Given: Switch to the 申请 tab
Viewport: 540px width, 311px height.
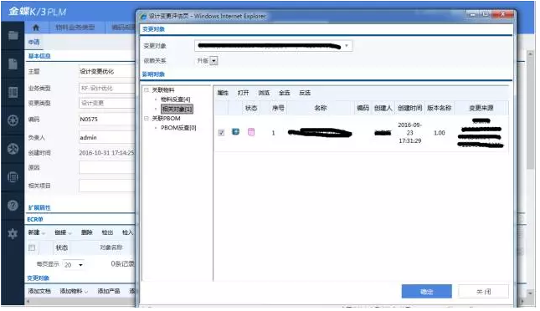Looking at the screenshot, I should point(34,43).
